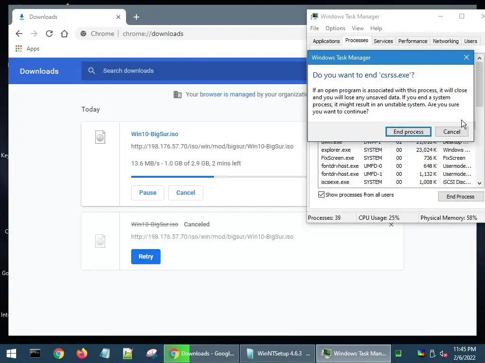The width and height of the screenshot is (485, 363).
Task: Click the search magnifier in Downloads
Action: click(91, 71)
